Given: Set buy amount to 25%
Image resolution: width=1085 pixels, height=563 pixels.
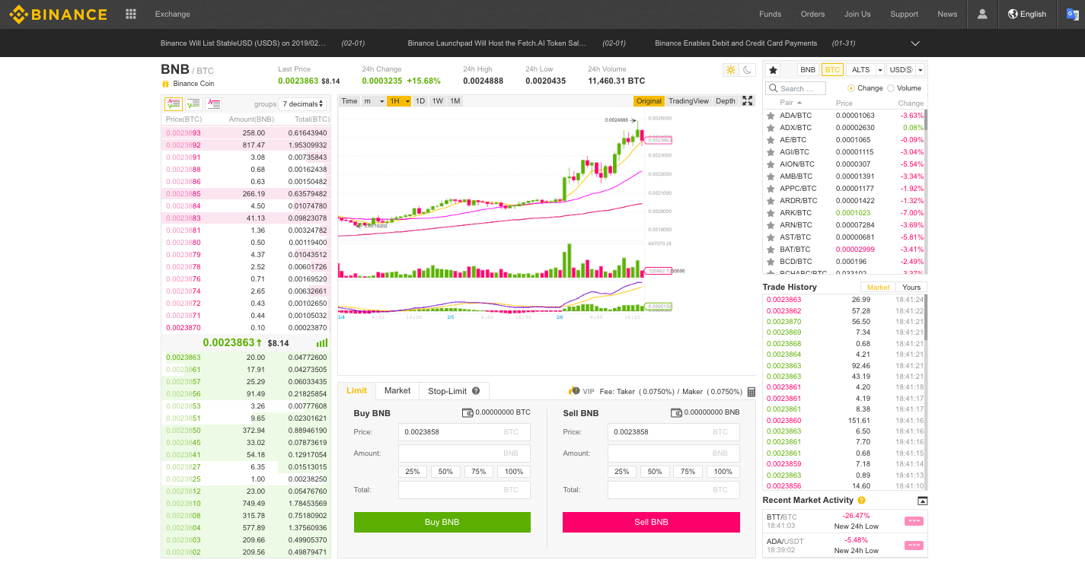Looking at the screenshot, I should point(413,472).
